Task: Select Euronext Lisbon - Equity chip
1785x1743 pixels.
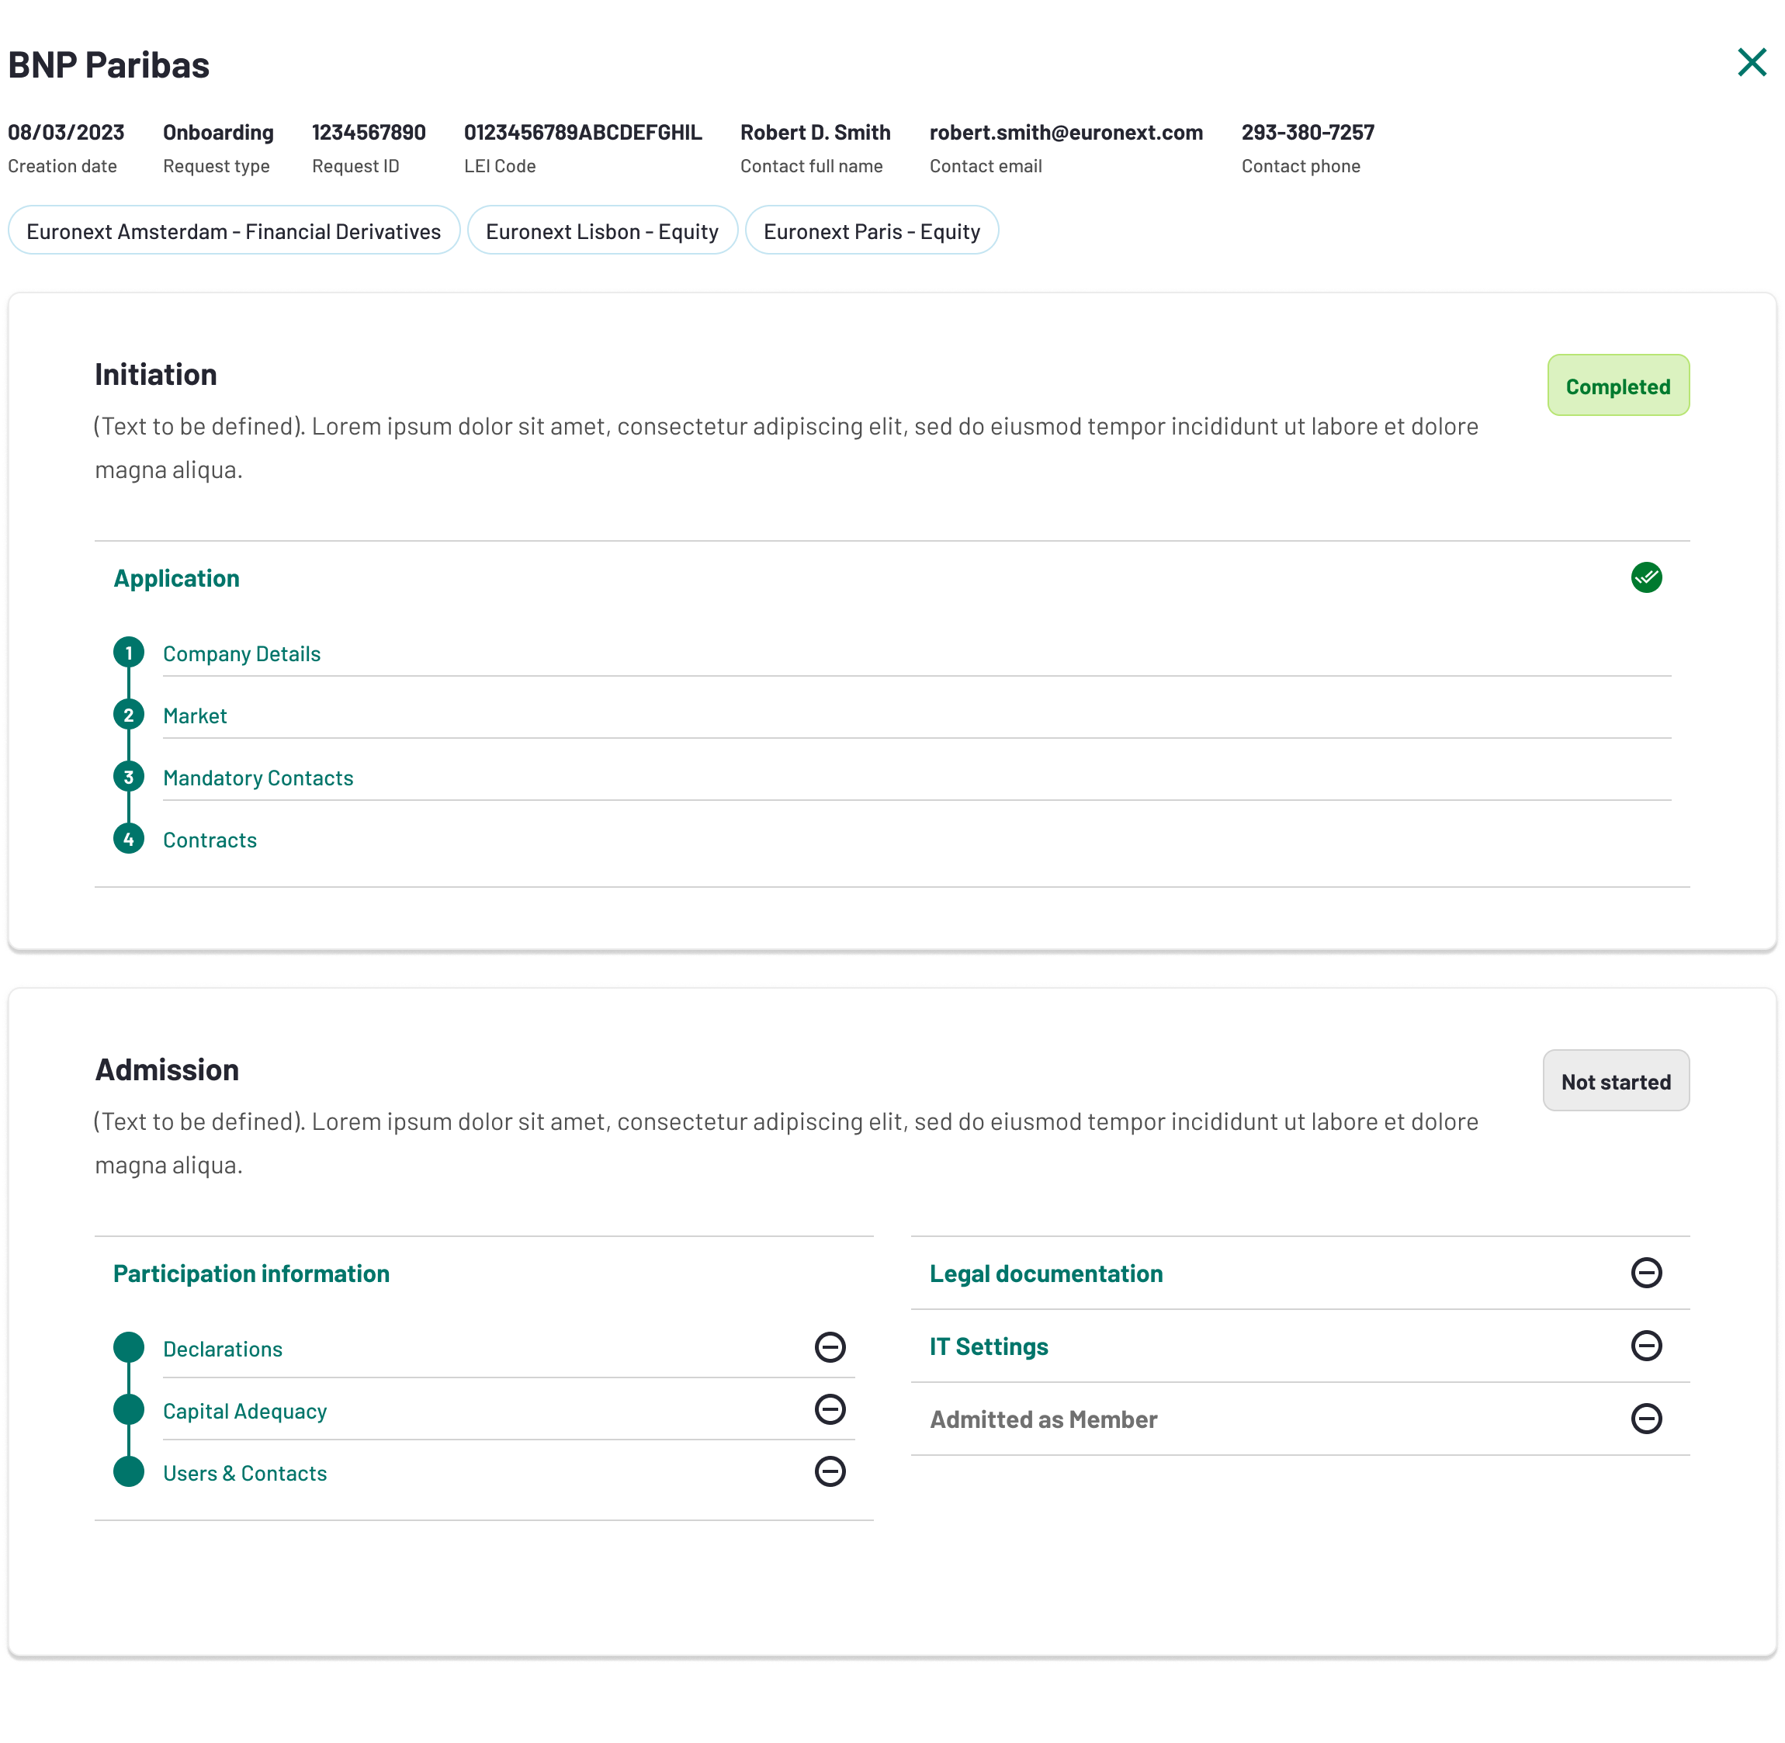Action: (601, 230)
